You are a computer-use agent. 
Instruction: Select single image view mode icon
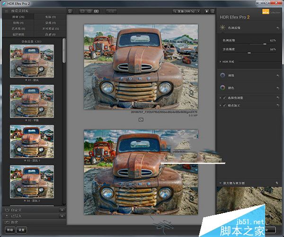click(x=82, y=11)
